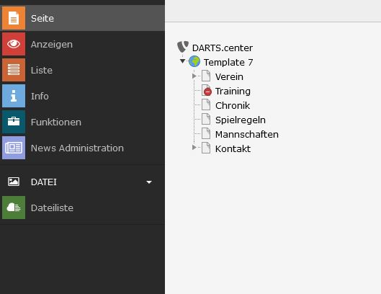
Task: Click the green Dateiliste icon
Action: point(14,208)
